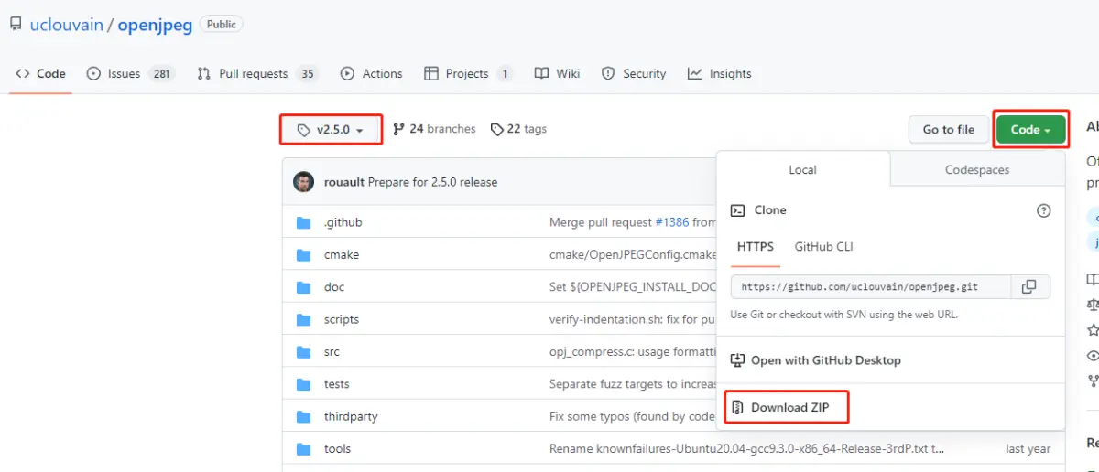Image resolution: width=1099 pixels, height=472 pixels.
Task: Switch to the Codespaces tab
Action: [977, 170]
